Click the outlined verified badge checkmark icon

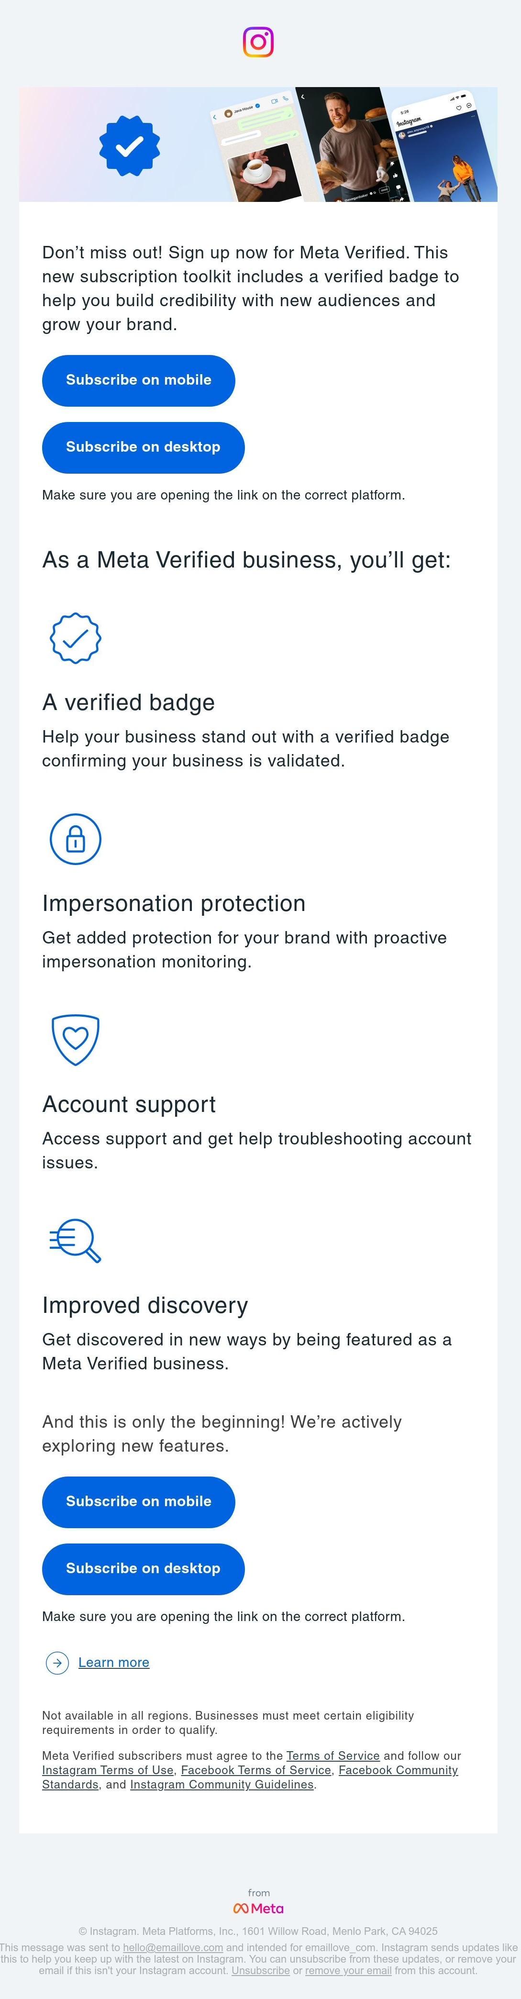point(75,639)
